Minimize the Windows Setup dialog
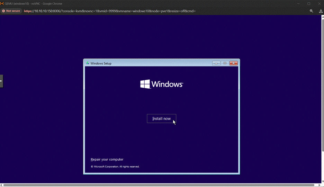 (x=216, y=63)
